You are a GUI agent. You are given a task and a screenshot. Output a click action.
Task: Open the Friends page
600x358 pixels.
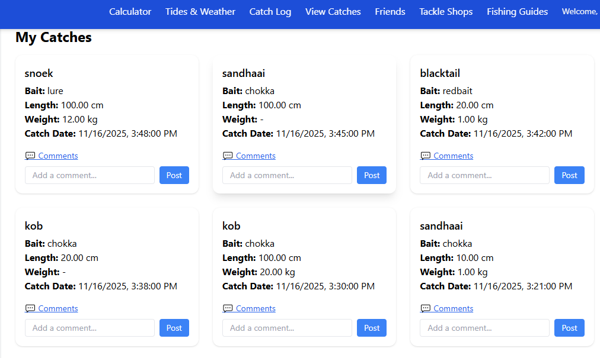pos(390,12)
